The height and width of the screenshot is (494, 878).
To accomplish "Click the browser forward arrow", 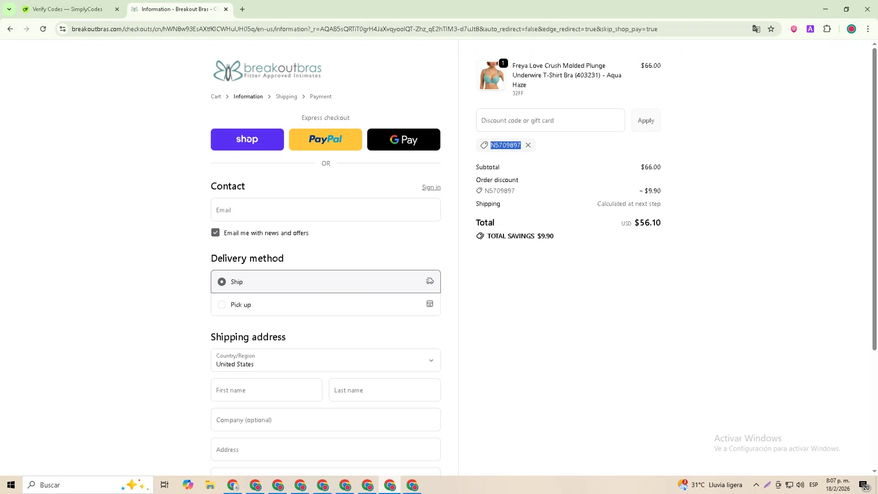I will click(x=26, y=29).
